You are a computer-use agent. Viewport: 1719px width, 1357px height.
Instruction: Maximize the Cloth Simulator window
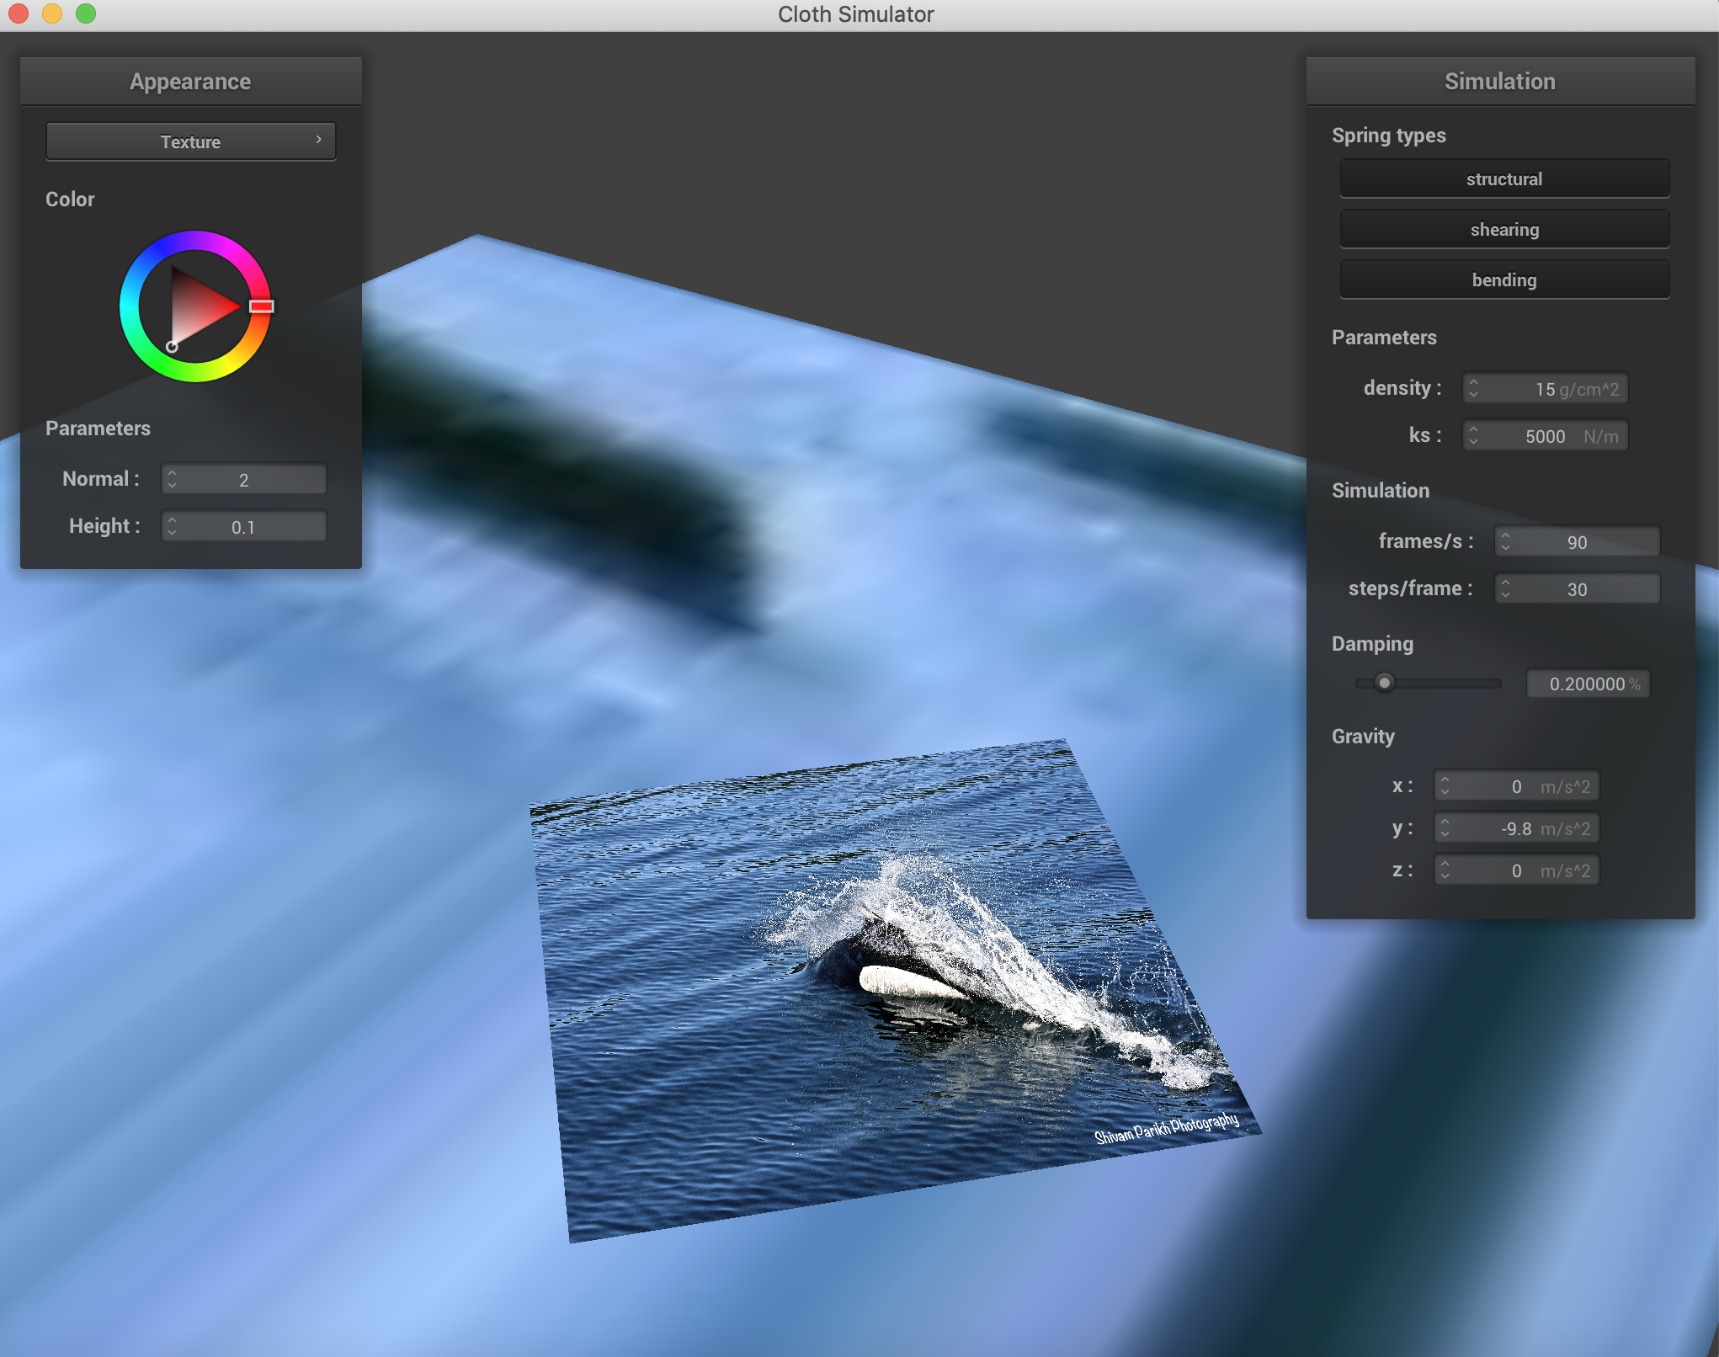[x=85, y=13]
